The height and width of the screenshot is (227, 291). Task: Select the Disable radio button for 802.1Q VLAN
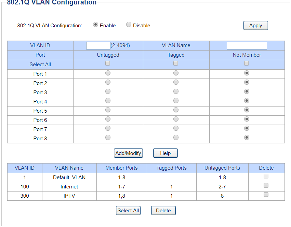click(x=129, y=25)
